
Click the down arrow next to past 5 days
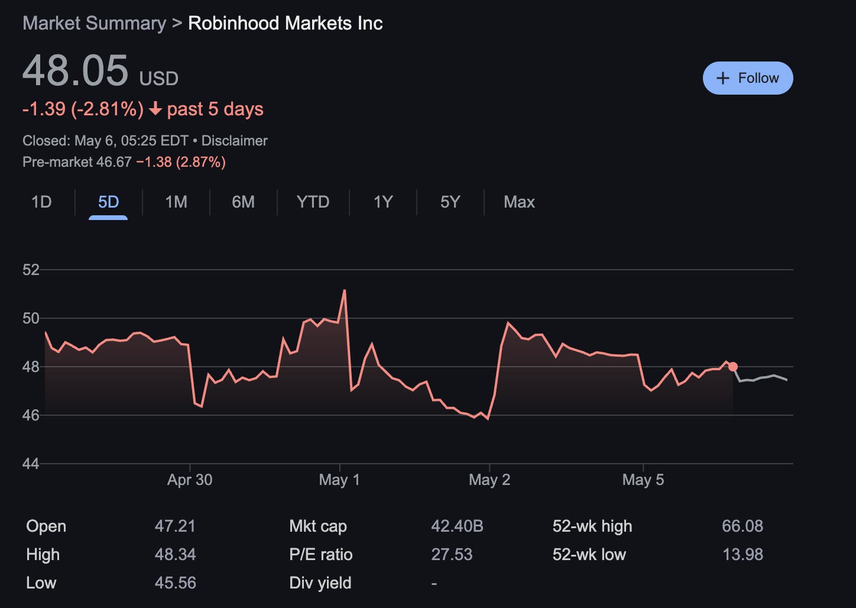click(155, 109)
